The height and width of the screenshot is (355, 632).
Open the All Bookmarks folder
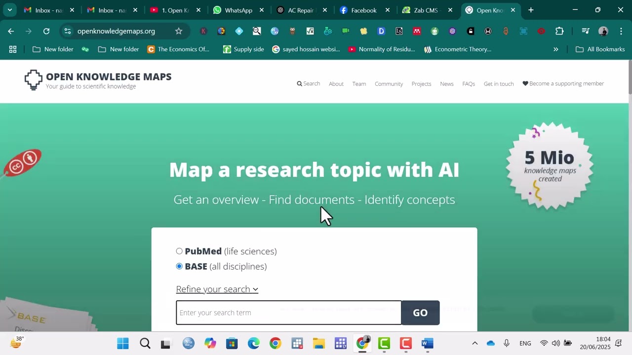coord(600,49)
